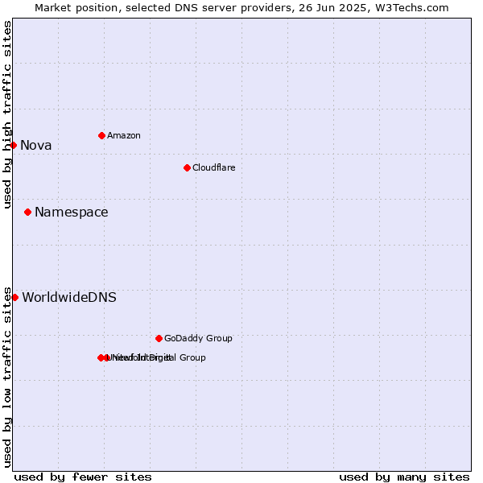Click the 'used by high traffic sites' label
The width and height of the screenshot is (483, 483).
[7, 114]
